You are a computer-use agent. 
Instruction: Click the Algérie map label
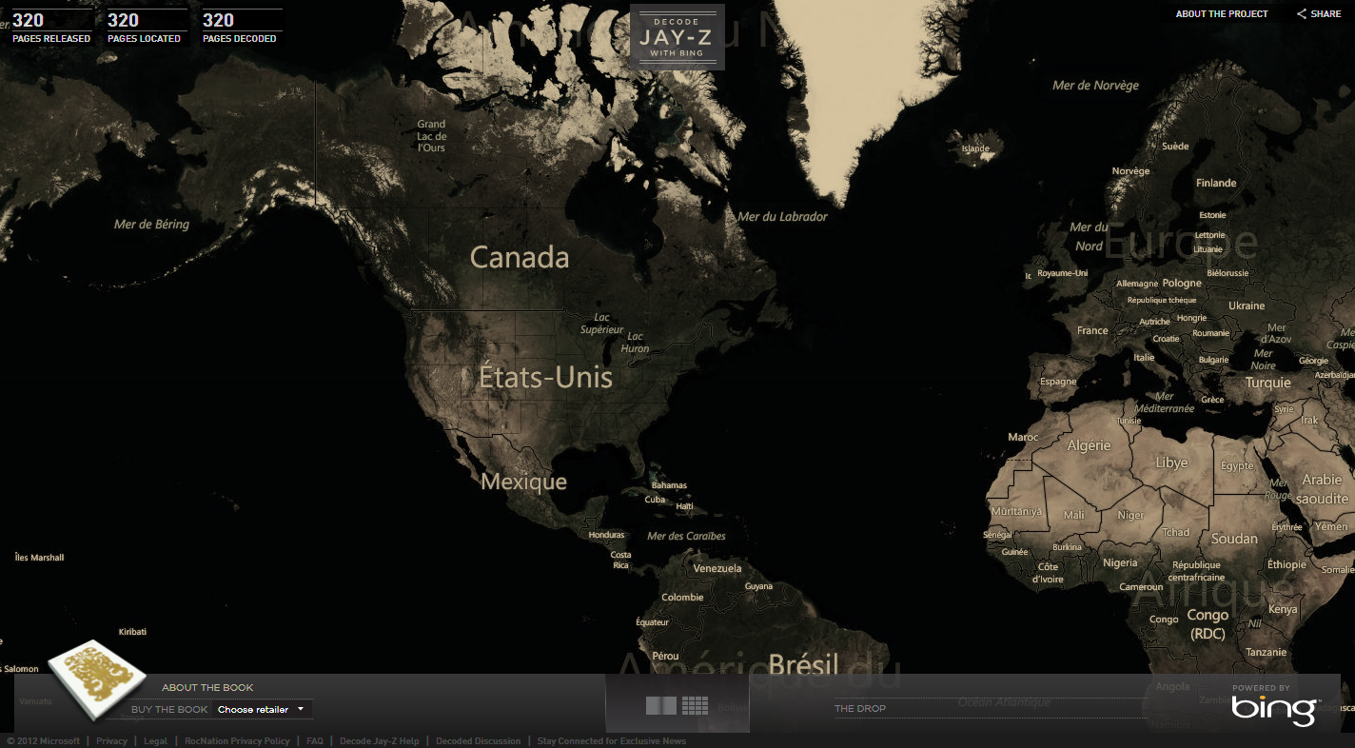(x=1089, y=445)
